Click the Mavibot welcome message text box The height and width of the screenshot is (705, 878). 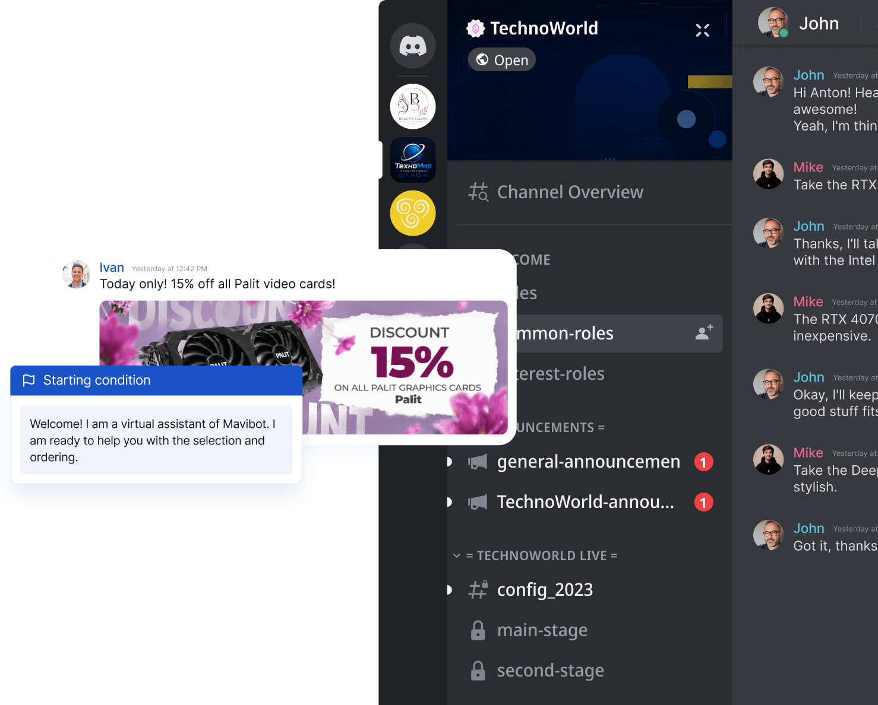156,440
